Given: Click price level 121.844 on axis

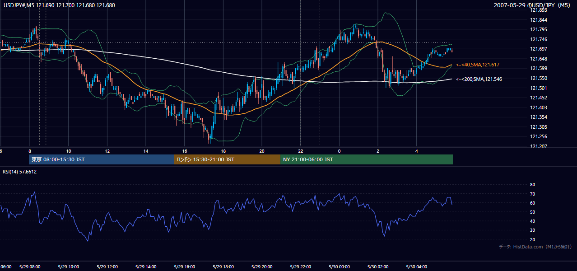Looking at the screenshot, I should [x=538, y=20].
